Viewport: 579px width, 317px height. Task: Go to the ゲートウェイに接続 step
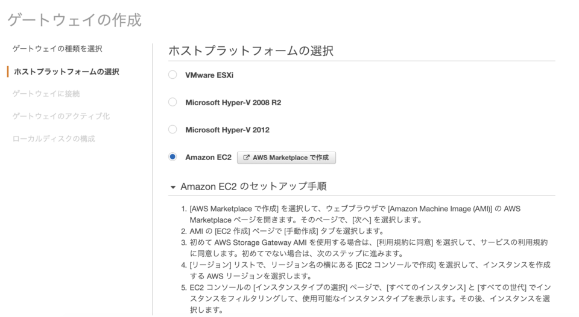pos(46,94)
